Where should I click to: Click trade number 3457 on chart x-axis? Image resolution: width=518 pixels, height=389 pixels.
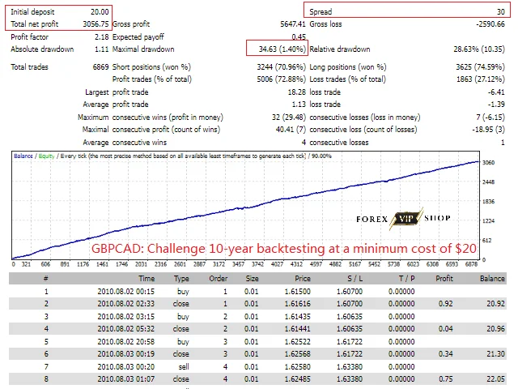coord(238,264)
